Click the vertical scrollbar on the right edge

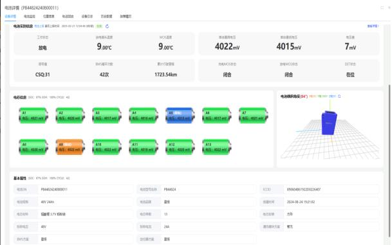pyautogui.click(x=389, y=161)
